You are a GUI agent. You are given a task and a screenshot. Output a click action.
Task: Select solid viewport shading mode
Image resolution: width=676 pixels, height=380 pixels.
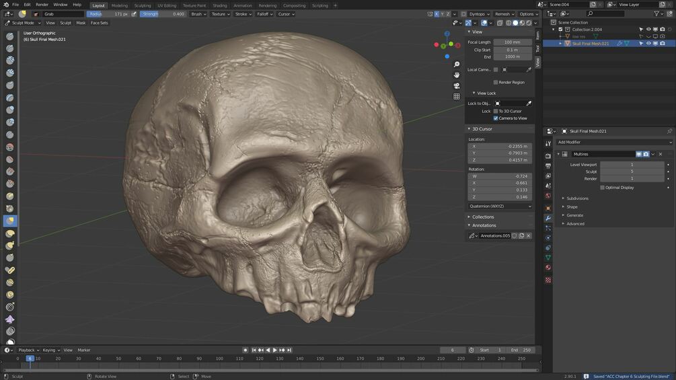point(515,23)
